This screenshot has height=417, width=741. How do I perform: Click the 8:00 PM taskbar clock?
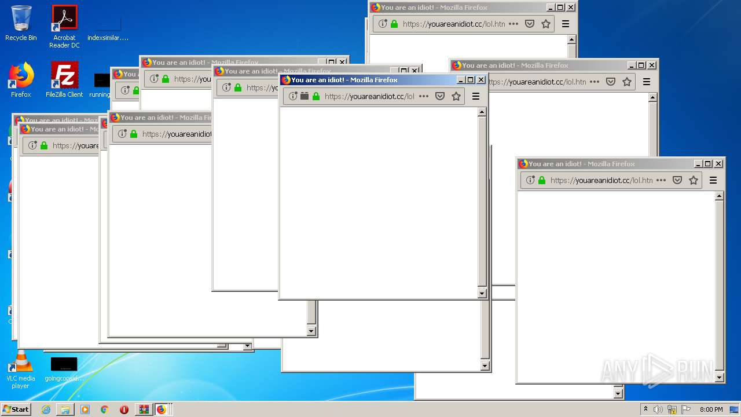point(711,409)
